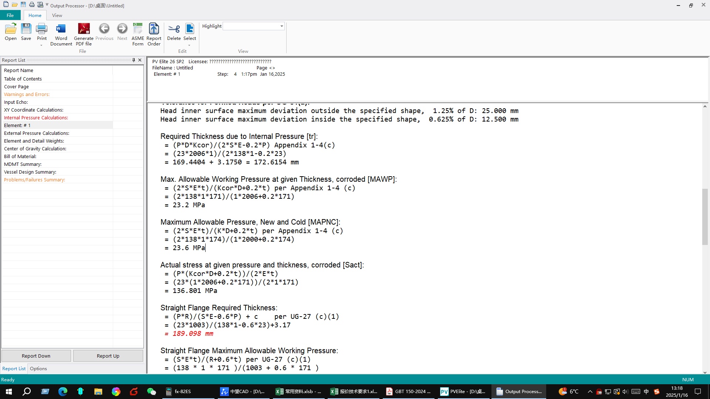
Task: Select Table of Contents report
Action: (23, 79)
